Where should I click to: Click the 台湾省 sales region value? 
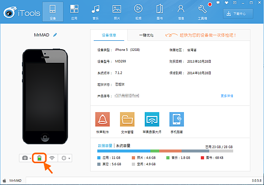point(192,50)
